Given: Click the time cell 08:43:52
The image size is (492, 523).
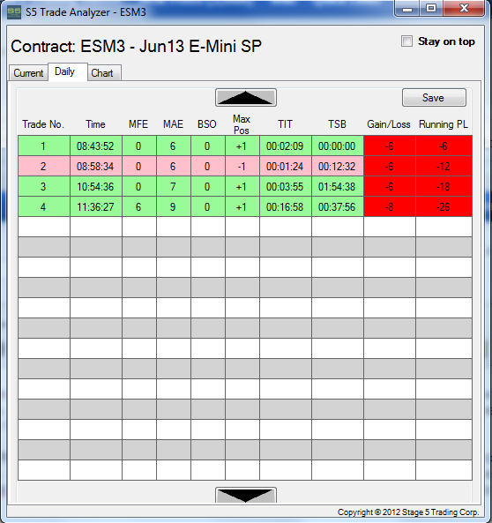Looking at the screenshot, I should (96, 146).
